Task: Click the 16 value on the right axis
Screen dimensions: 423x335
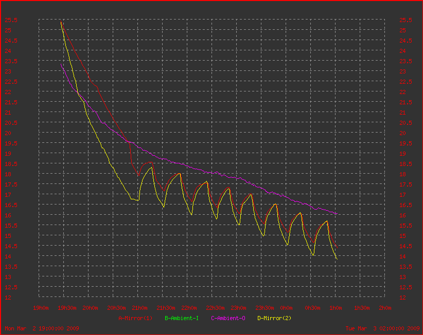Action: click(x=402, y=215)
